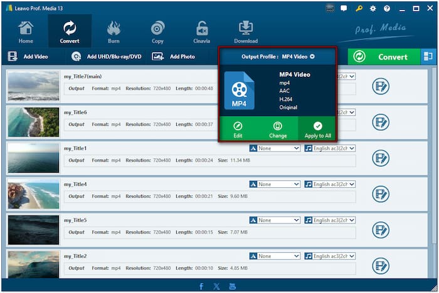Click the my_Title4 title text
Screen dimensions: 439x293
[x=75, y=184]
